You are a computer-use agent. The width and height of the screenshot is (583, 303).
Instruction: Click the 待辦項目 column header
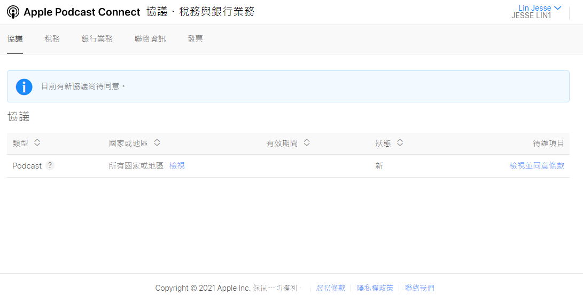(x=548, y=143)
